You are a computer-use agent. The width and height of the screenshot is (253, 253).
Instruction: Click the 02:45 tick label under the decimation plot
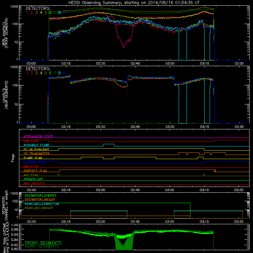135,222
